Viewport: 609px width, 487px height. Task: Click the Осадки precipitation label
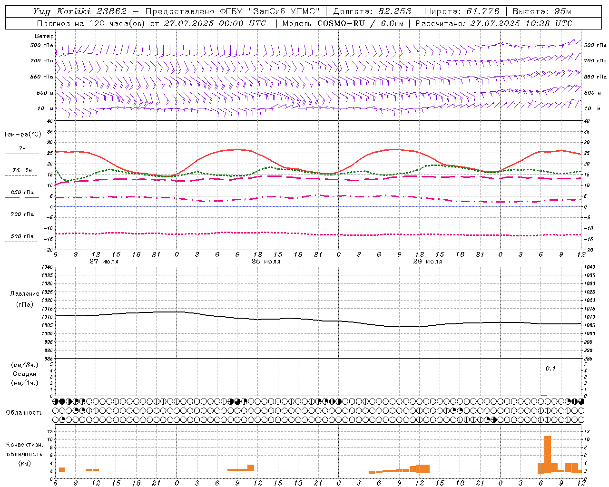coord(25,374)
